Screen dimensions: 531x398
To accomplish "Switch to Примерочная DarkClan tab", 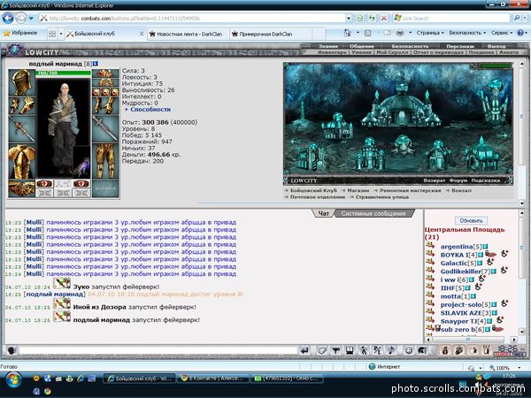I will pyautogui.click(x=271, y=34).
